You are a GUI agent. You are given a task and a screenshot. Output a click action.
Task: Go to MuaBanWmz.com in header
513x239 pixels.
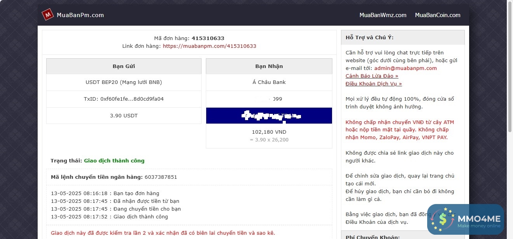point(383,15)
